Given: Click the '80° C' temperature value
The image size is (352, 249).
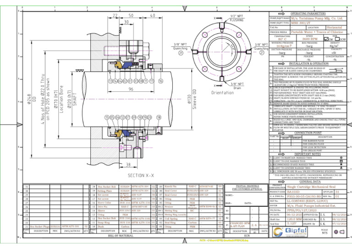Looking at the screenshot, I should [x=282, y=39].
